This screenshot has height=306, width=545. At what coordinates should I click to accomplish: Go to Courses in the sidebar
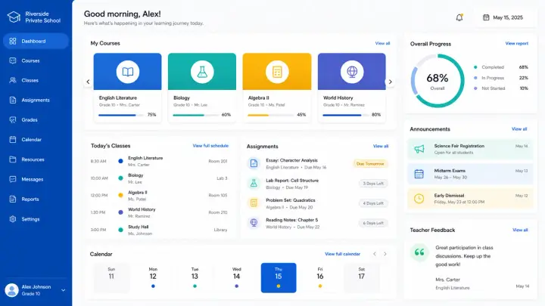(36, 60)
